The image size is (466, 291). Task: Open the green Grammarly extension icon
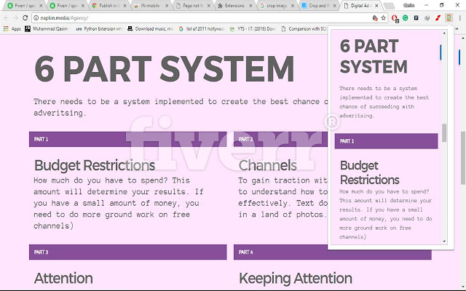(x=406, y=18)
